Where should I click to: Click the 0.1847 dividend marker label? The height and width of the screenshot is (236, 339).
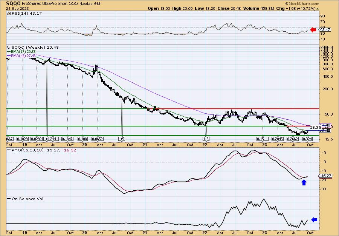(x=67, y=139)
